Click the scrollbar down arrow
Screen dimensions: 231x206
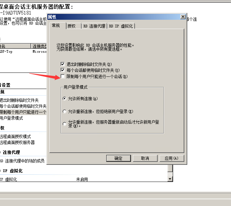coord(170,179)
